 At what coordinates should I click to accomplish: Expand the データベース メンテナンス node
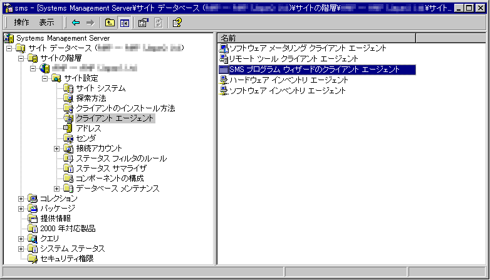point(56,189)
